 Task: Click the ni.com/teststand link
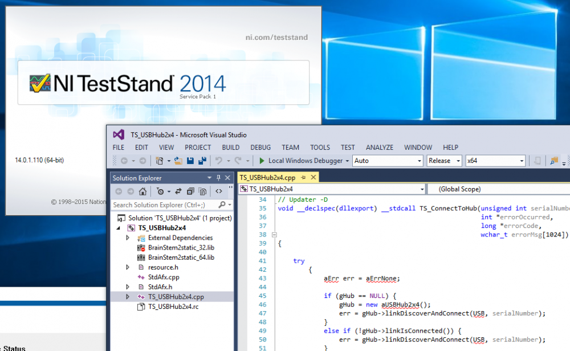click(x=276, y=38)
